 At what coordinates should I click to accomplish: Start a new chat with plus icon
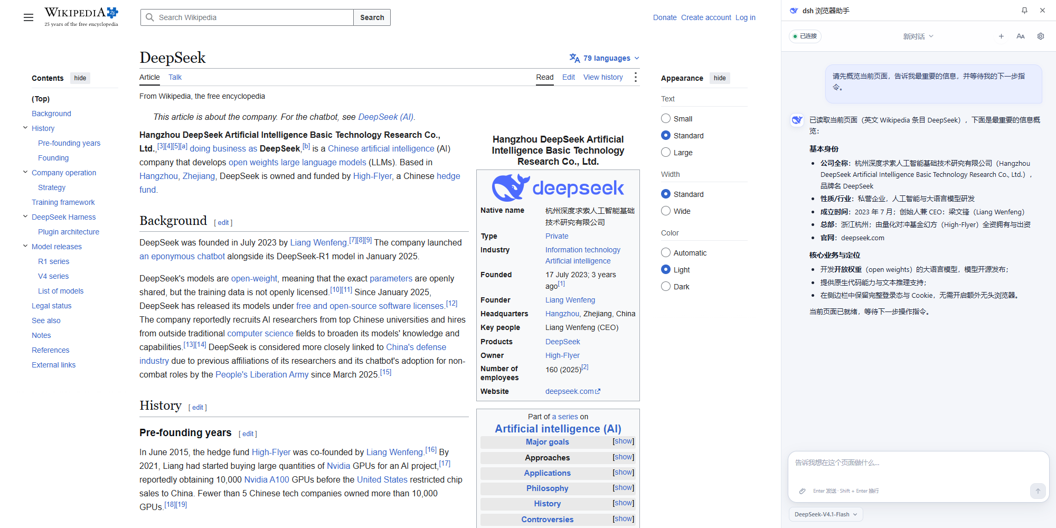(1001, 36)
